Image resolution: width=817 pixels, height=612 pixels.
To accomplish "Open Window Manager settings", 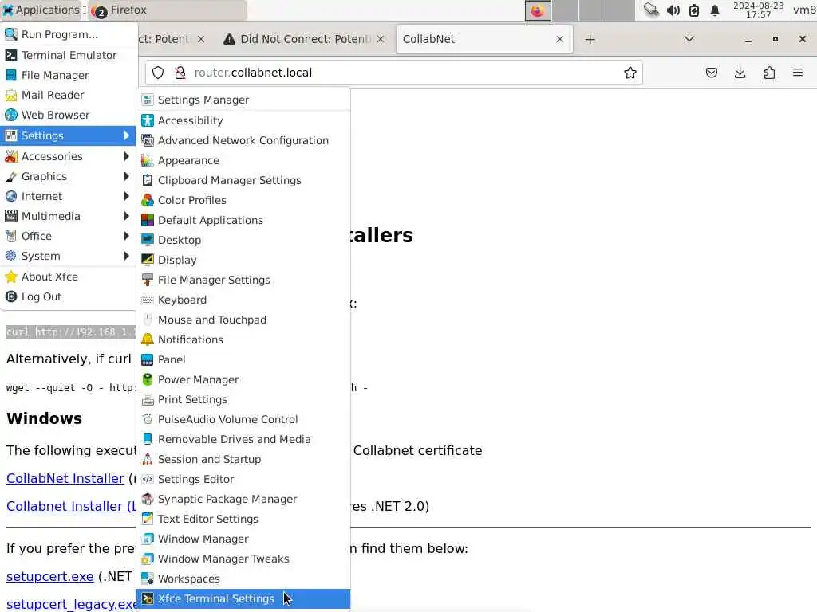I will (243, 539).
